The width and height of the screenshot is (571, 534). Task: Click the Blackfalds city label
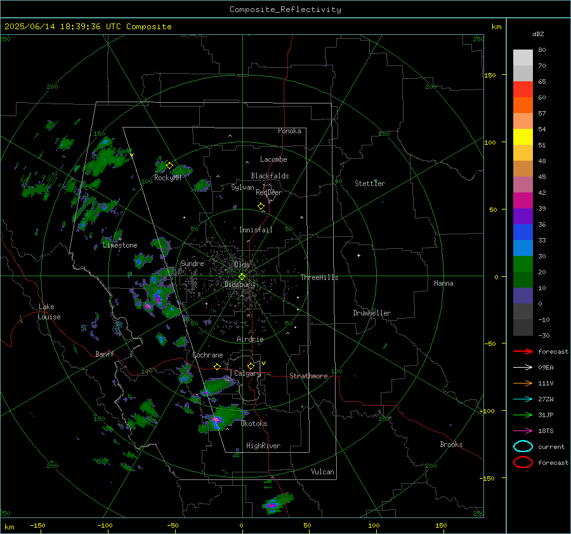click(x=270, y=176)
